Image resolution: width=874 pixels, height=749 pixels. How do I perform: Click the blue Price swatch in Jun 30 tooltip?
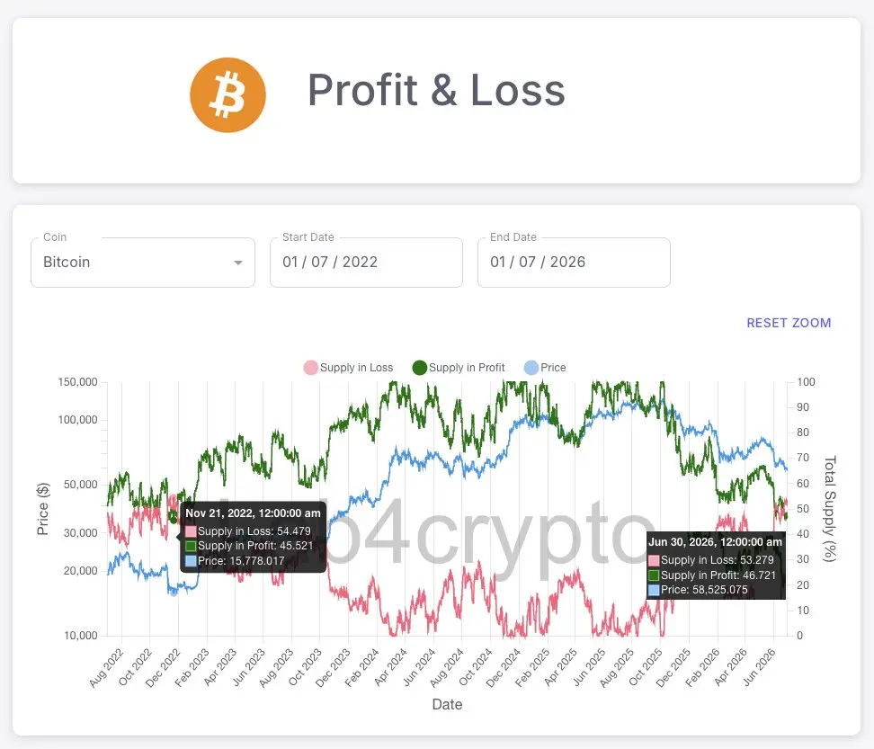tap(654, 590)
